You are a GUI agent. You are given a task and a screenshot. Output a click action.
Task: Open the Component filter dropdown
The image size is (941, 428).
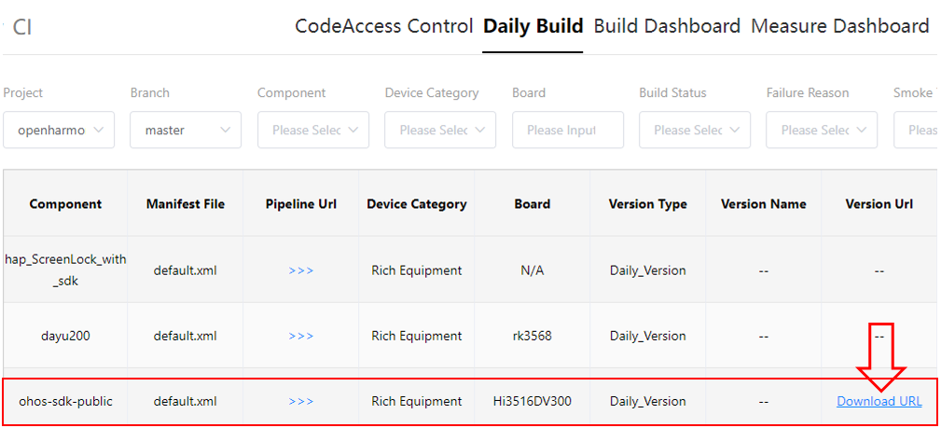tap(313, 131)
